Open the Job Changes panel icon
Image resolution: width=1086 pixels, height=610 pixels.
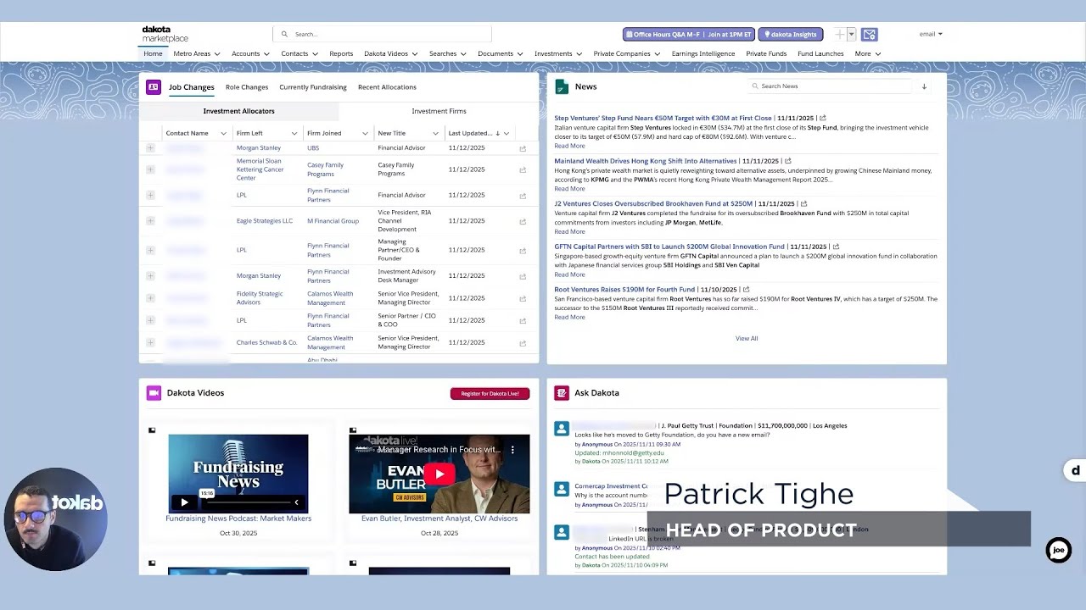(154, 86)
